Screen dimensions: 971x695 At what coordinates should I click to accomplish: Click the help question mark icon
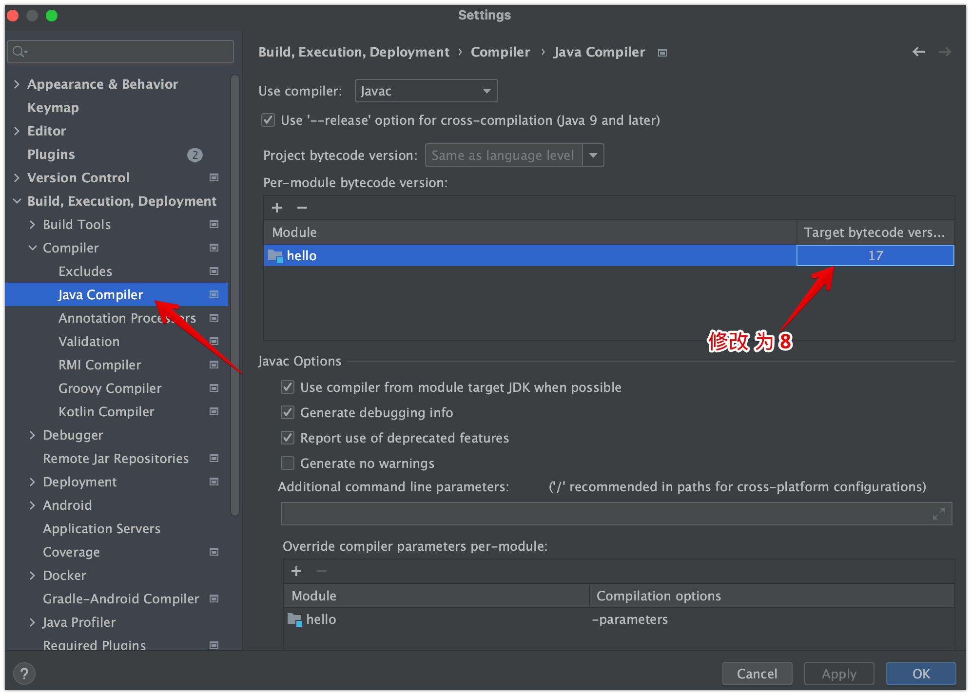24,674
